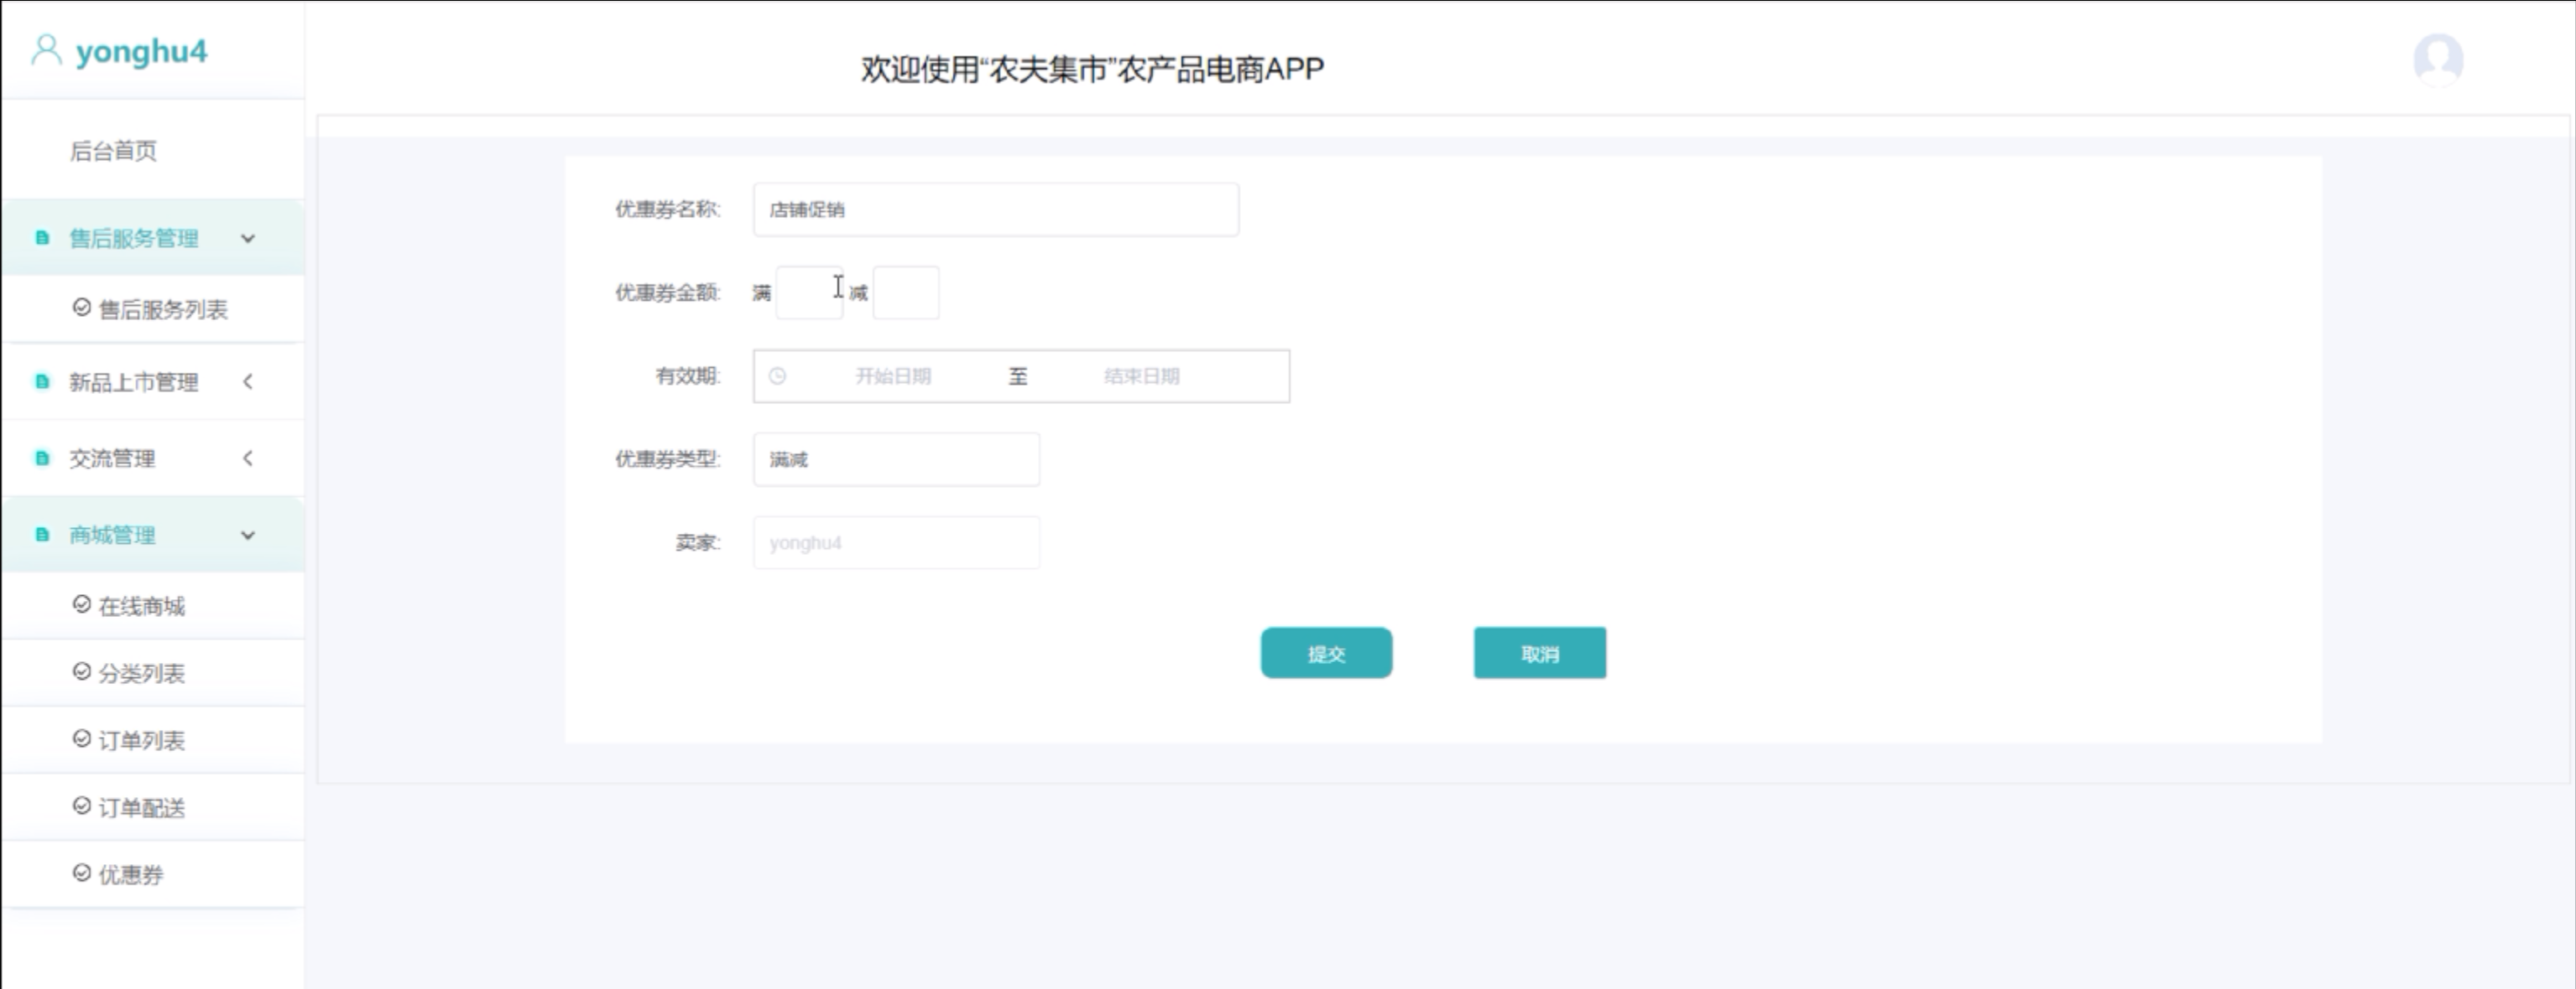Click the document icon next to 商城管理
Screen dimensions: 2576x989
42,535
